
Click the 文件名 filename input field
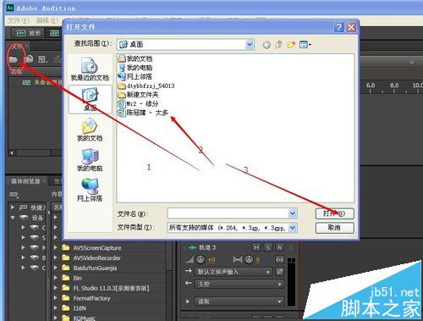pos(228,213)
